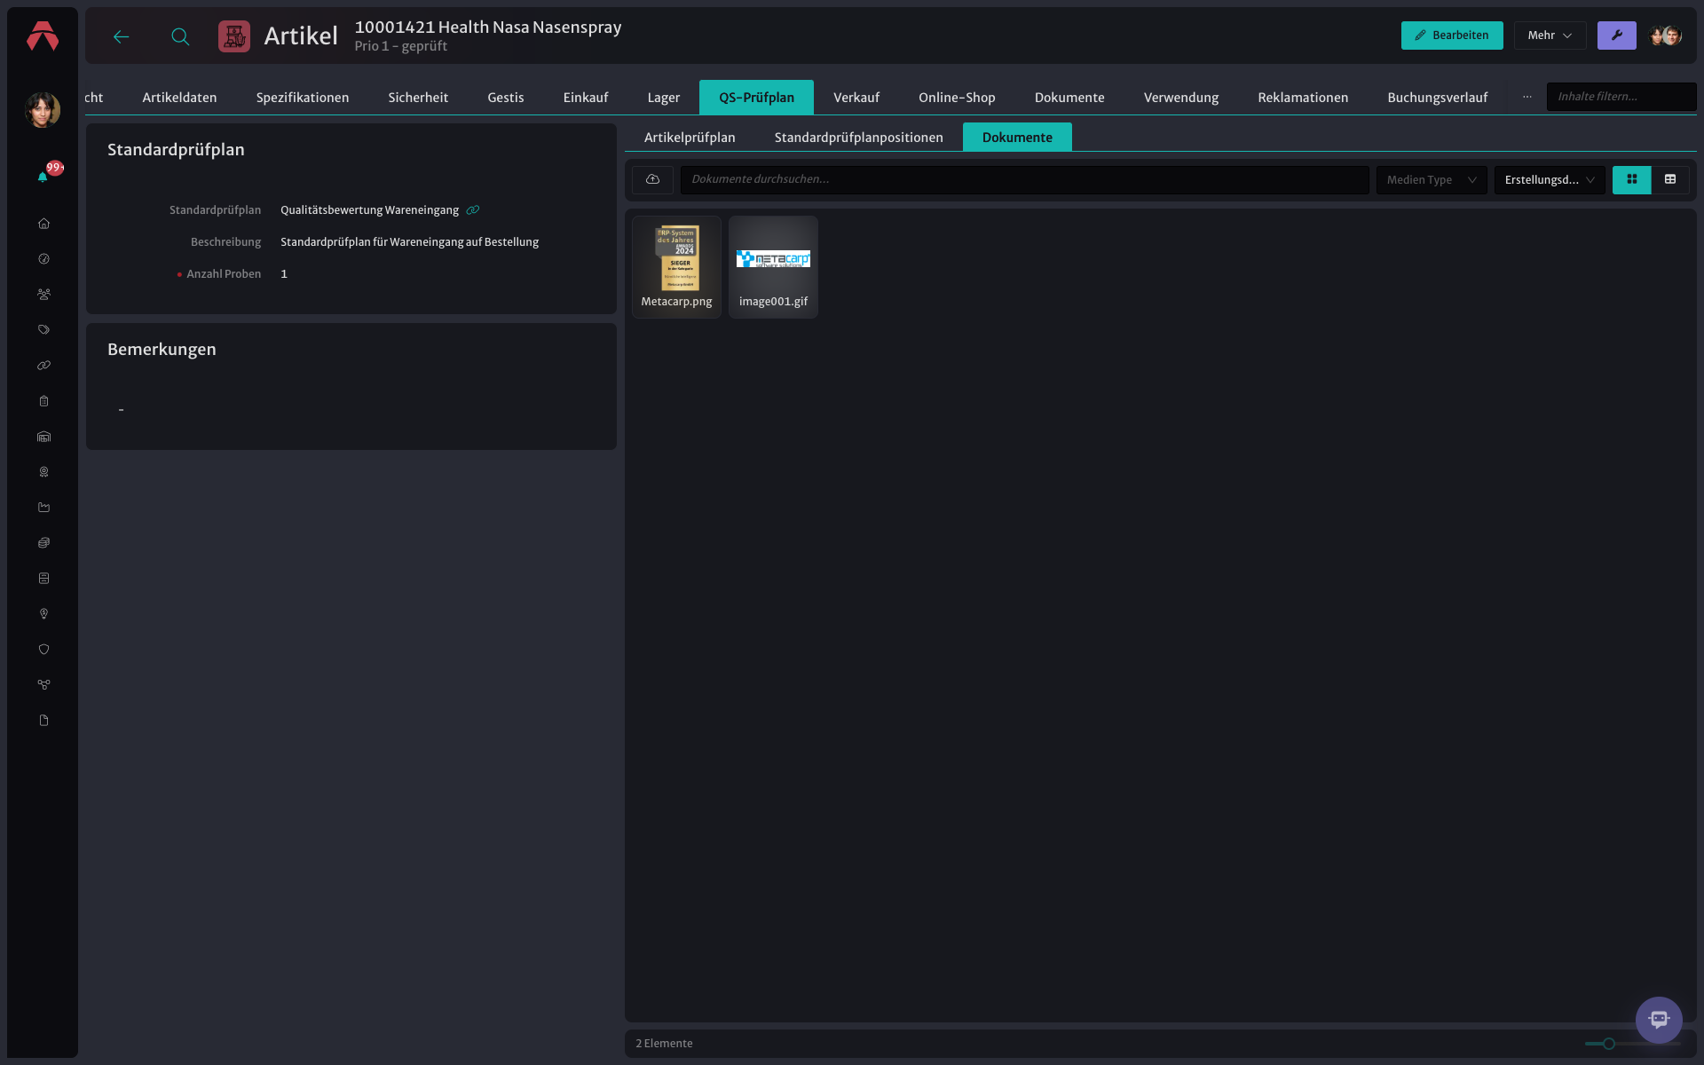The height and width of the screenshot is (1065, 1704).
Task: Open the Erstellungsd... sort dropdown
Action: (x=1549, y=180)
